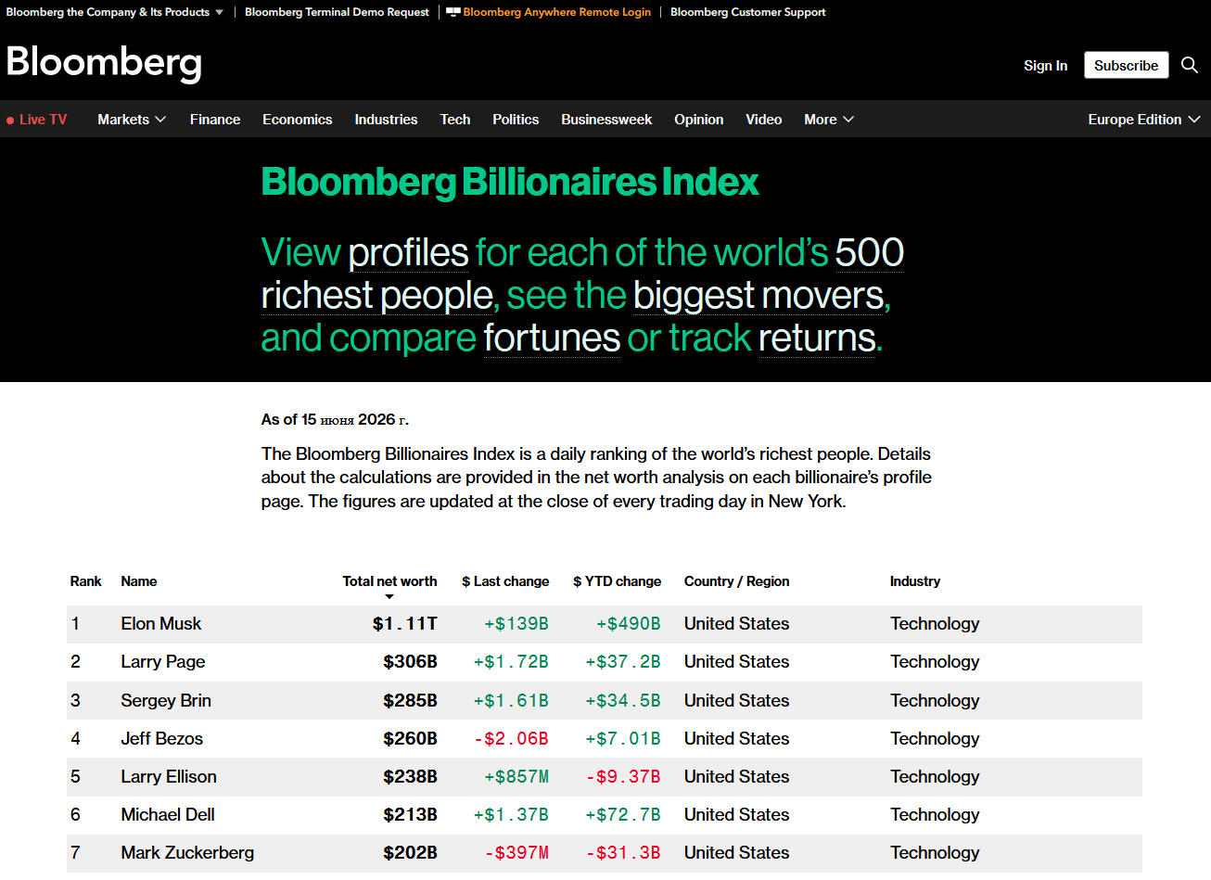
Task: Open the search magnifier icon
Action: pos(1190,65)
